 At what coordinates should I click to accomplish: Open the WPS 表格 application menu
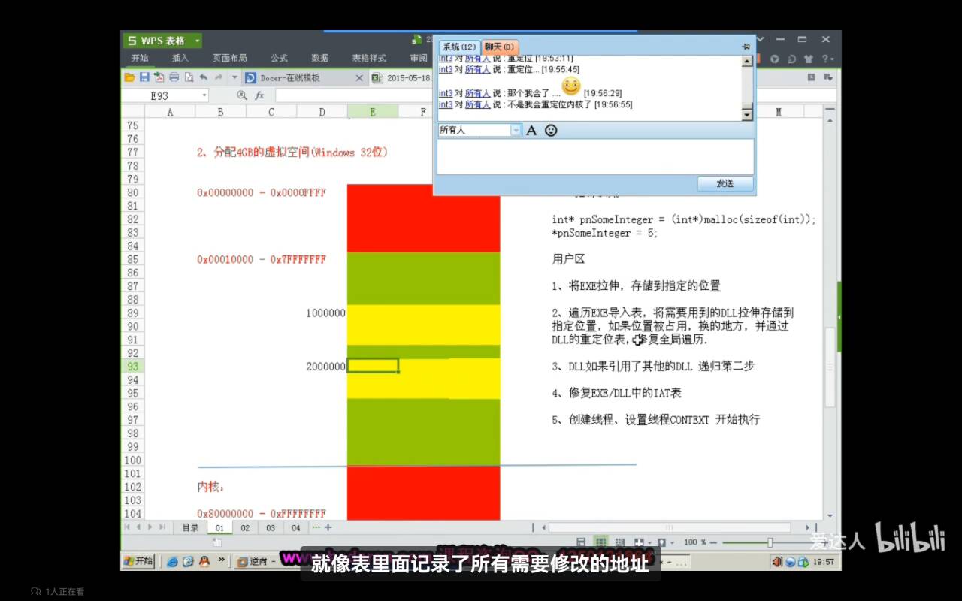162,41
